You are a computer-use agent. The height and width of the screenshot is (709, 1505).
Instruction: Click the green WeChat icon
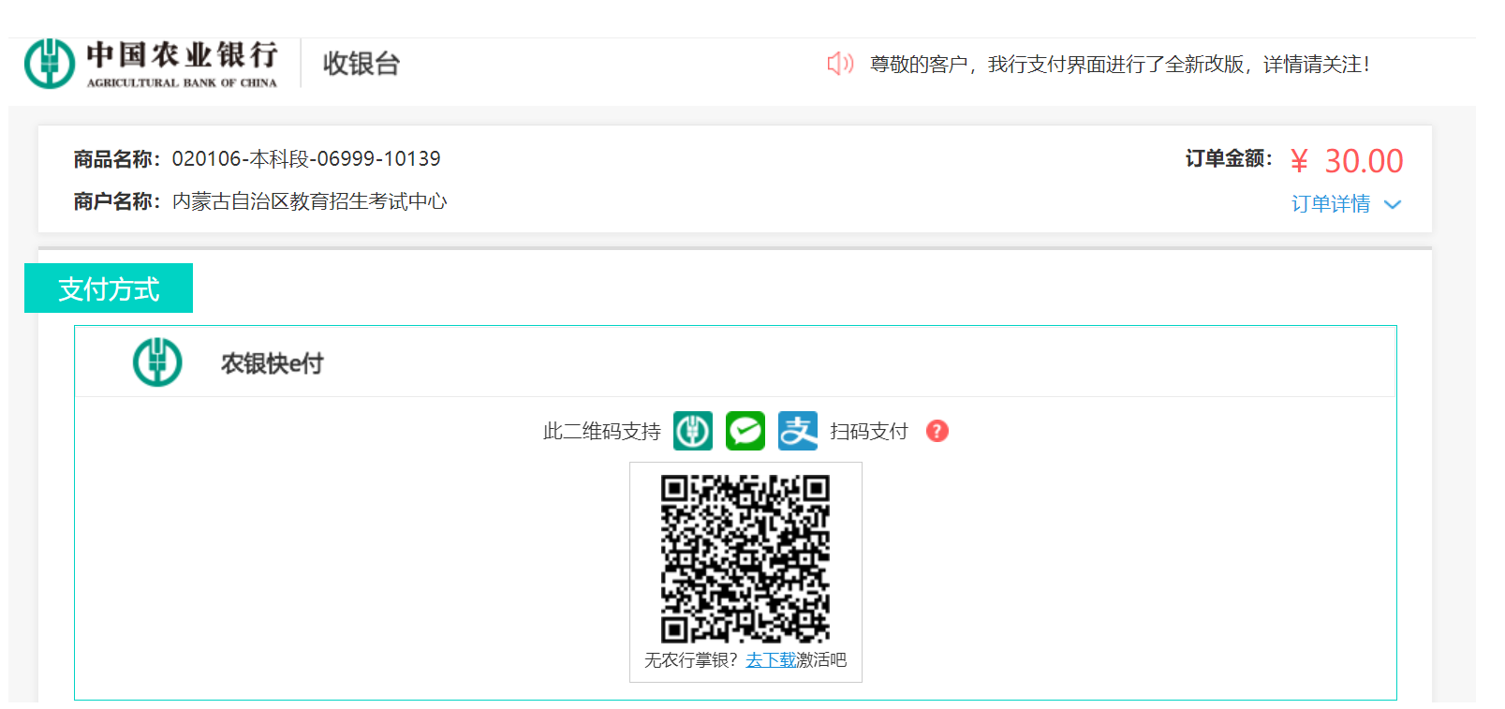[x=745, y=431]
